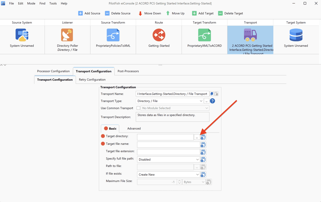Open the Transport Type dropdown
This screenshot has width=321, height=202.
201,101
